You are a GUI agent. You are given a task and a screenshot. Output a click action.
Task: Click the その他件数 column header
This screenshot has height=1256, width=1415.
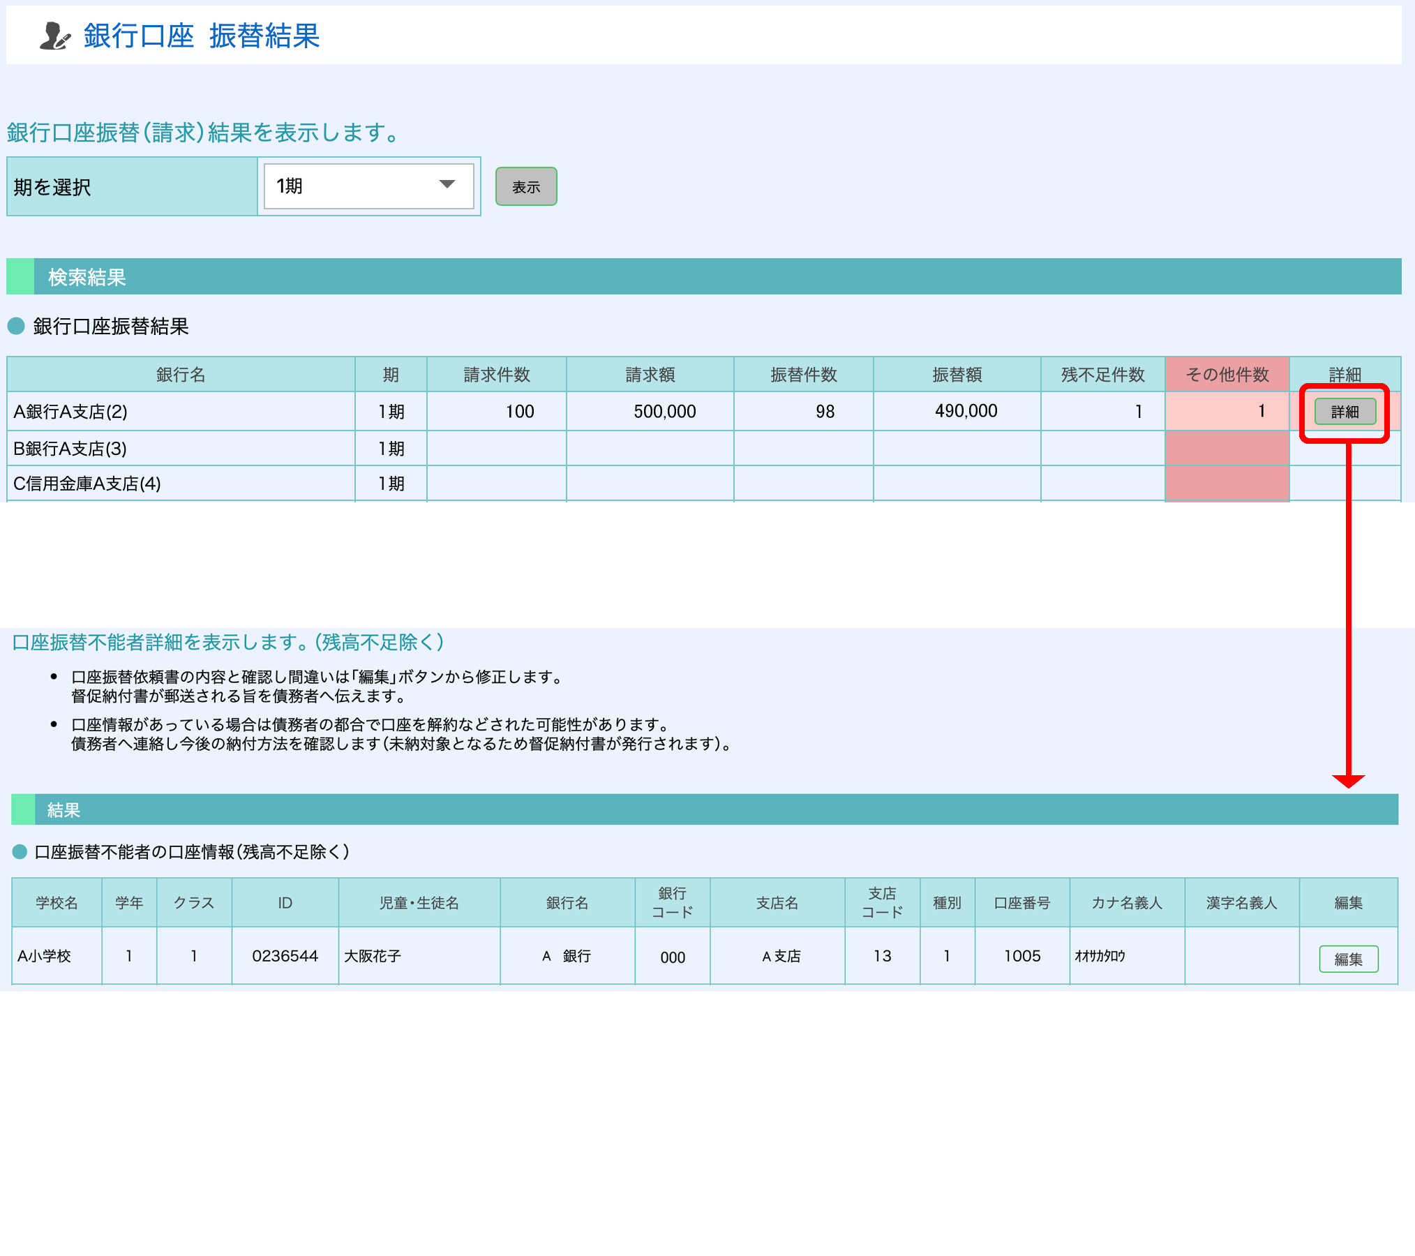[x=1226, y=375]
